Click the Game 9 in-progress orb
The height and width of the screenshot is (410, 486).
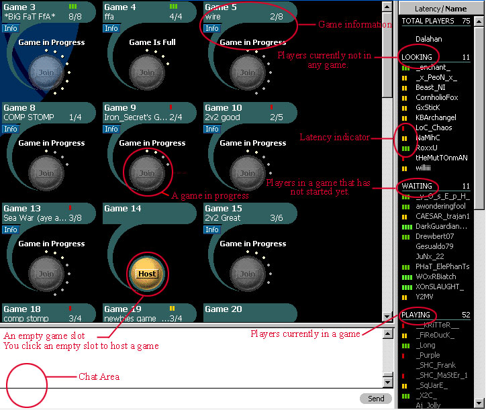[x=146, y=172]
